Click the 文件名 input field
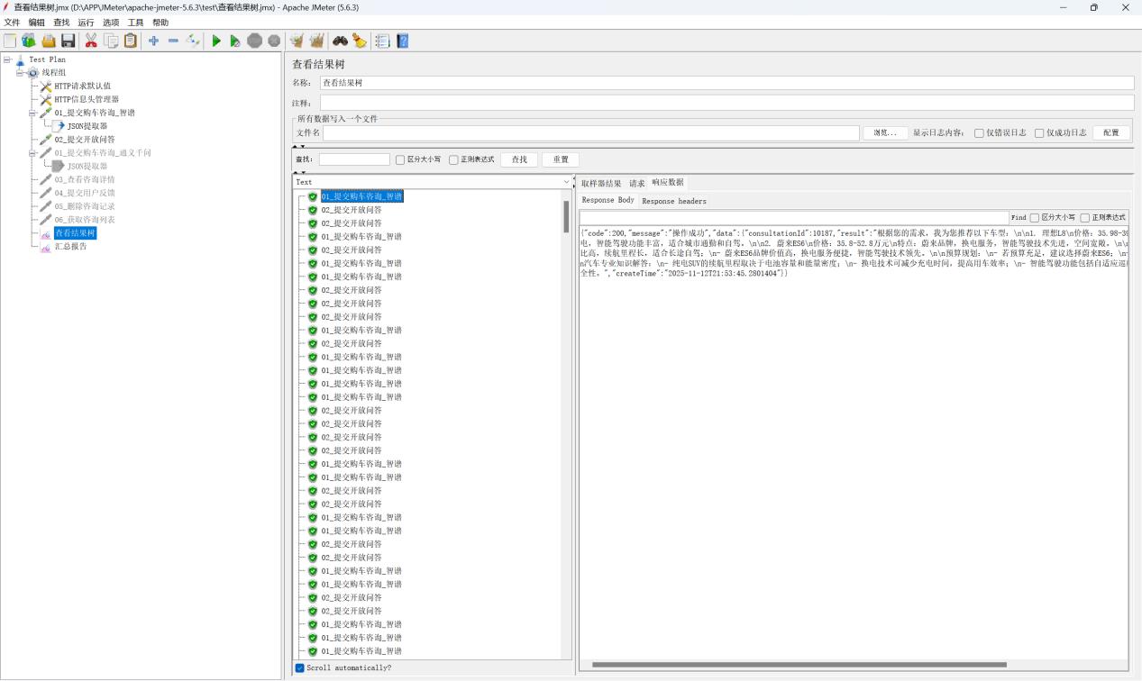Screen dimensions: 1142x681 pos(591,132)
